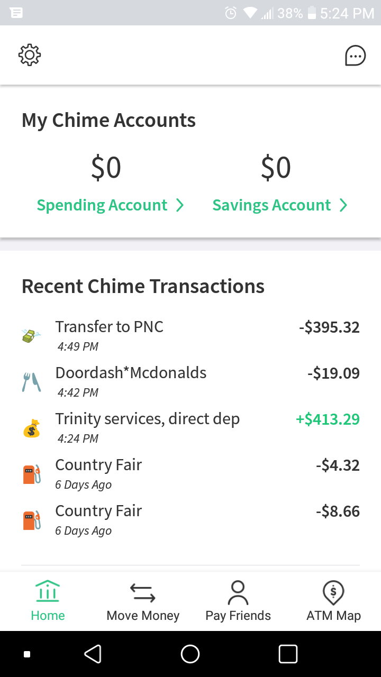Open the ATM Map tab
This screenshot has width=381, height=677.
click(333, 601)
